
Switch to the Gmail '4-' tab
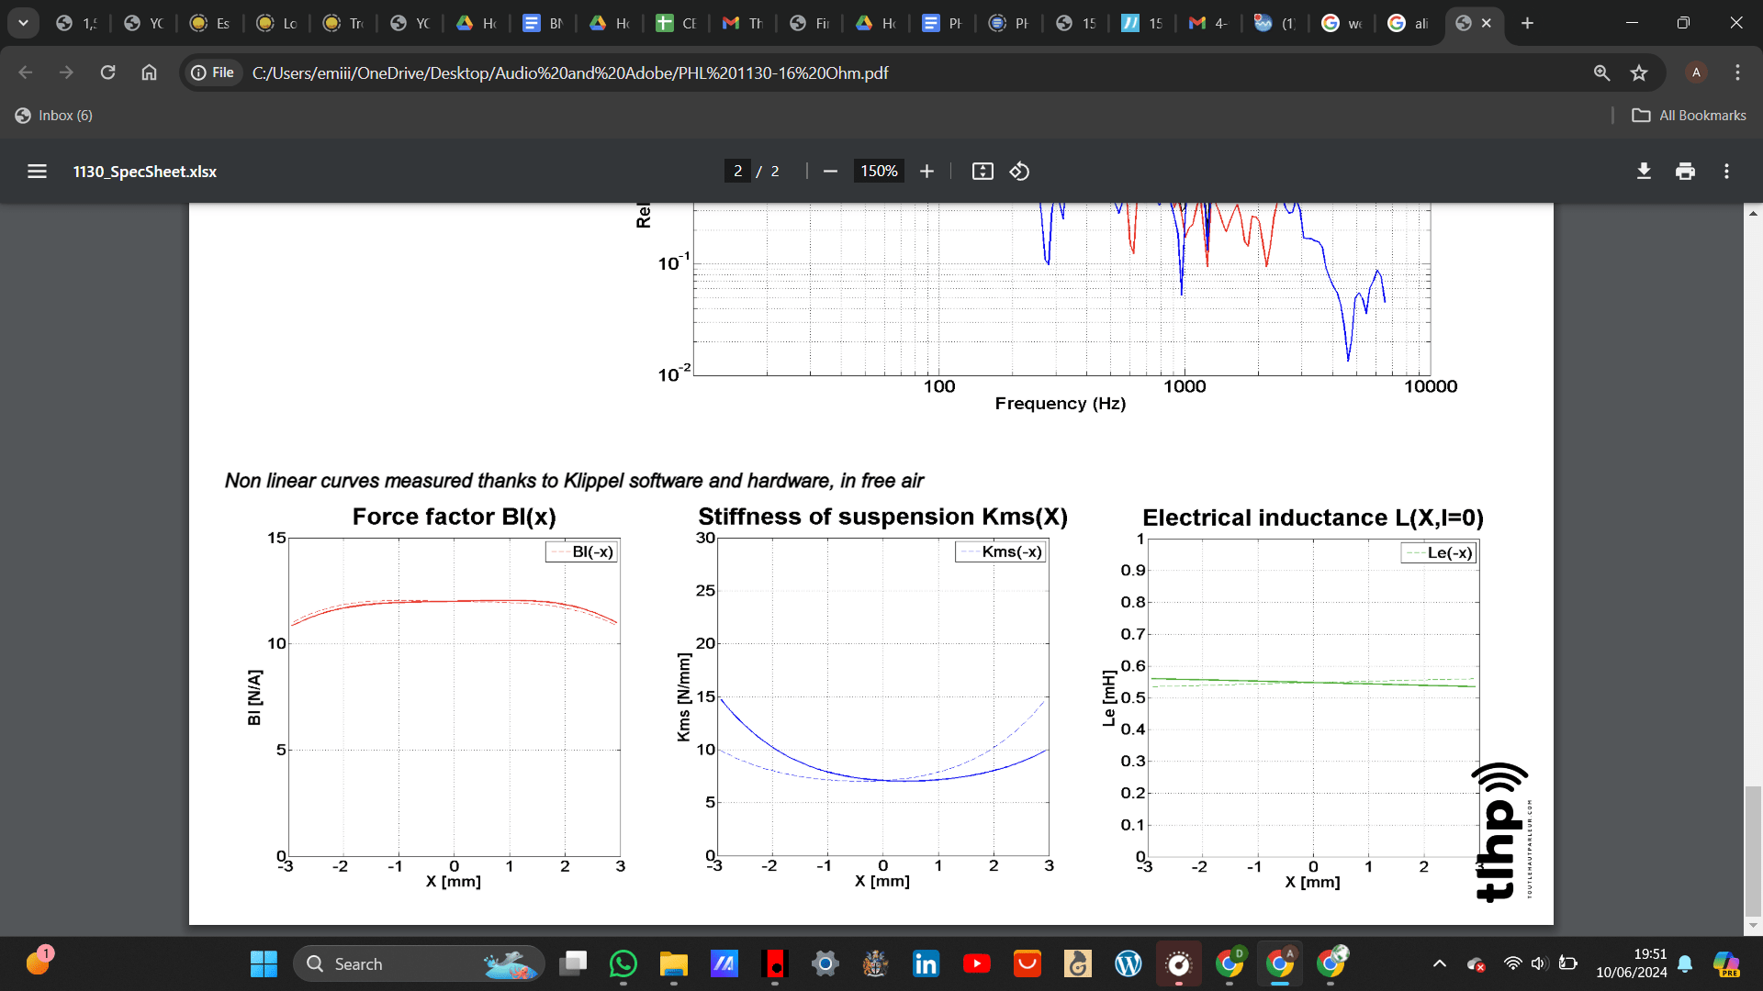1208,23
